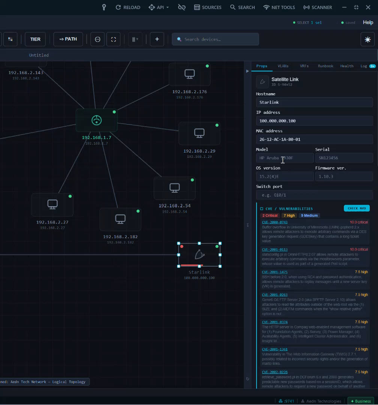Filter by 9 Medium badge
The image size is (378, 405).
pos(309,215)
